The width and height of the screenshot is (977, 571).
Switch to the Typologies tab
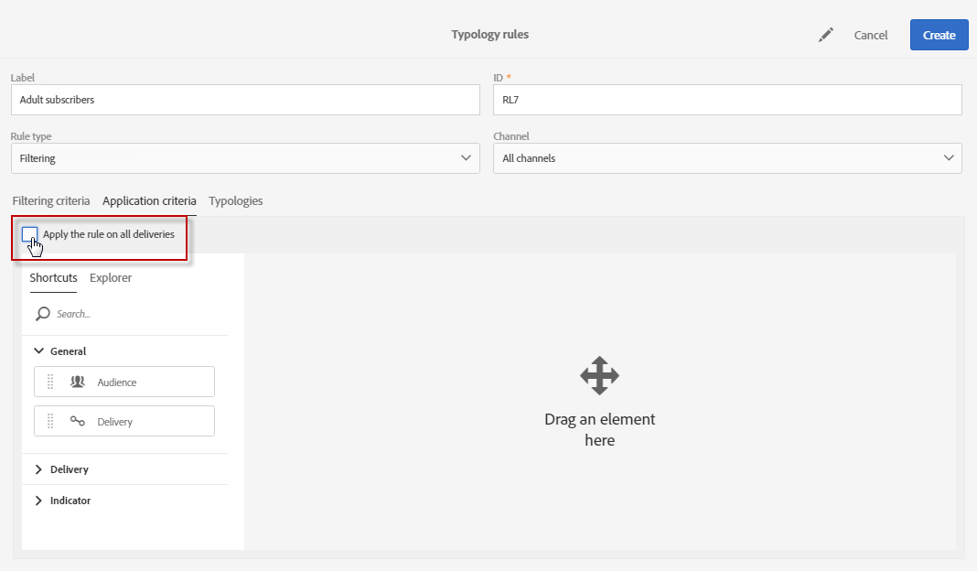pyautogui.click(x=235, y=200)
